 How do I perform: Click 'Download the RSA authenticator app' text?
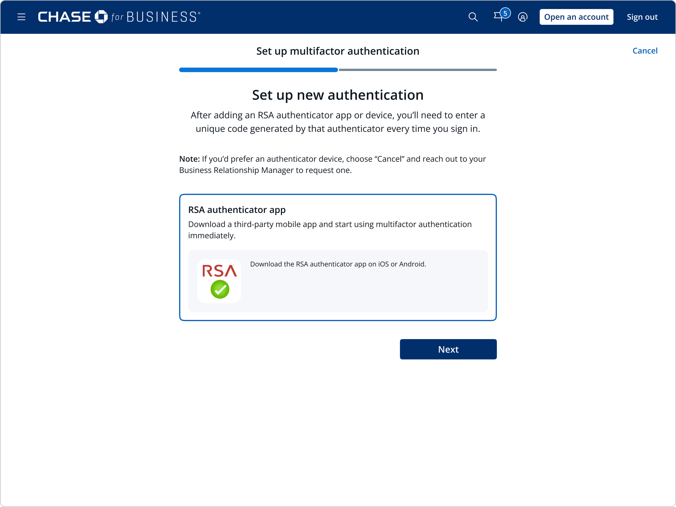338,264
